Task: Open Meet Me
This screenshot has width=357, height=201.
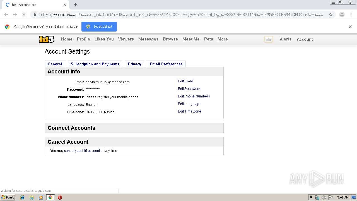Action: click(191, 39)
